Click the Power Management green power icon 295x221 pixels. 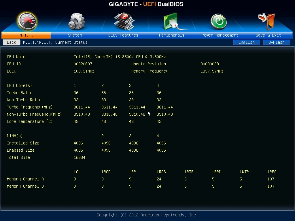(x=219, y=22)
